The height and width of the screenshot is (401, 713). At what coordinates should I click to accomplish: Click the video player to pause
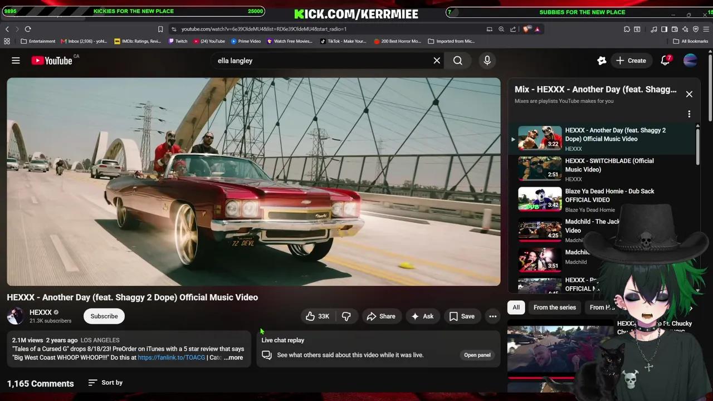tap(253, 182)
